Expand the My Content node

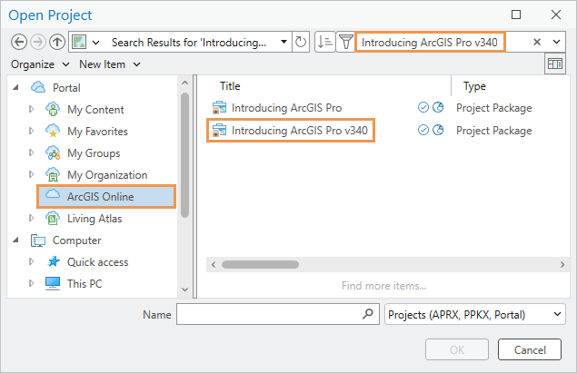(32, 110)
